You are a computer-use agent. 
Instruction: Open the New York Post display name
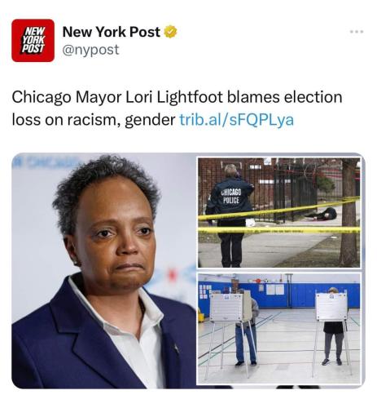click(112, 32)
